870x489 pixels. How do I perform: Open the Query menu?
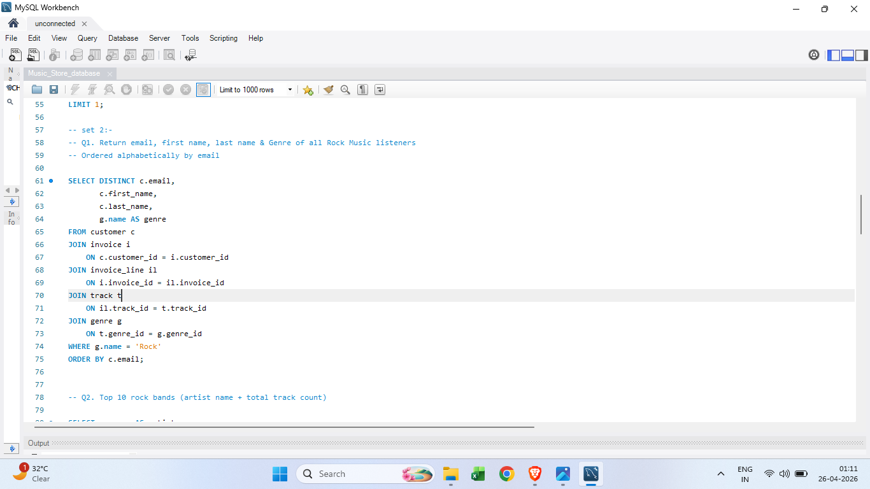coord(87,38)
